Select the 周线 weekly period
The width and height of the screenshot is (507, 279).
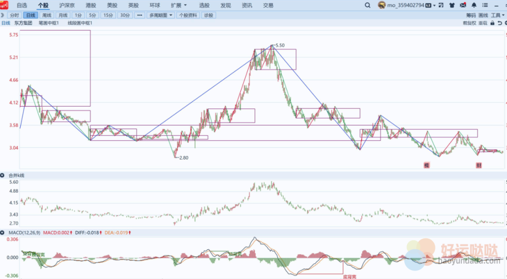point(47,15)
